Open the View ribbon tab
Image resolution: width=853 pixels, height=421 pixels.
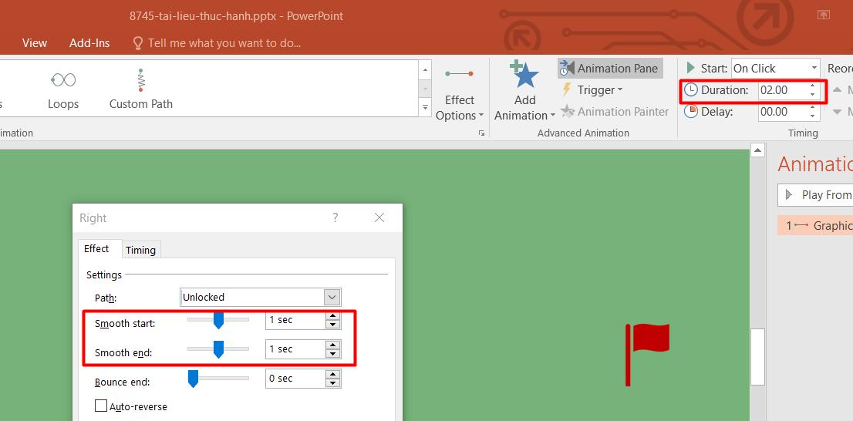click(34, 43)
